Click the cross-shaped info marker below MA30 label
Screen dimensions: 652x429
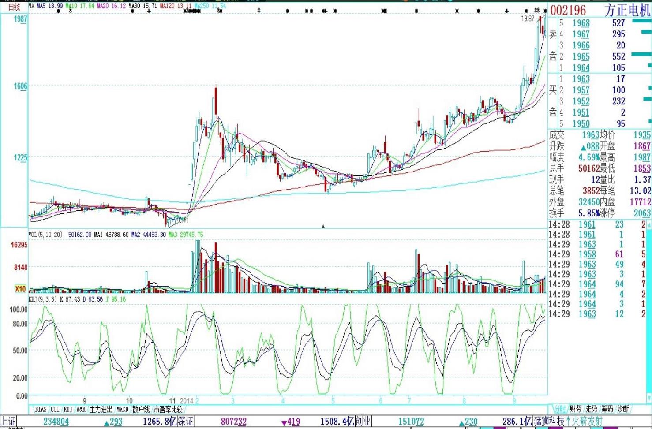tap(149, 11)
